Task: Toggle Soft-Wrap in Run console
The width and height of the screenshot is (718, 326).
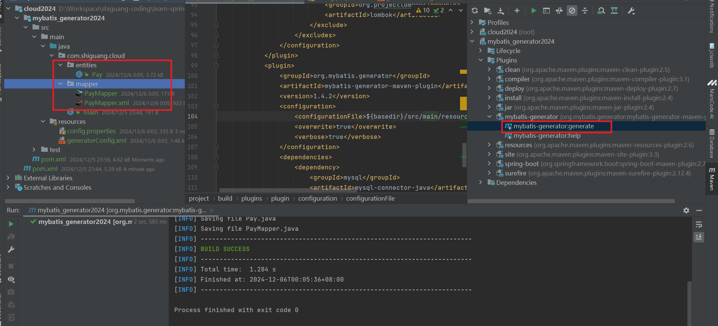Action: click(x=699, y=225)
